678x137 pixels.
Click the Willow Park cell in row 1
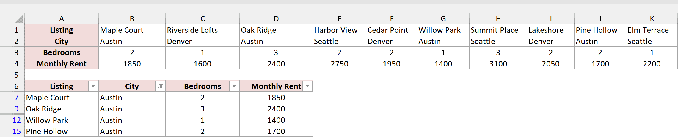[x=443, y=30]
